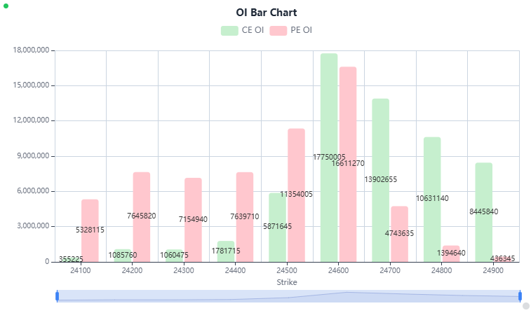
Task: Click the 13902655 data label
Action: 381,179
